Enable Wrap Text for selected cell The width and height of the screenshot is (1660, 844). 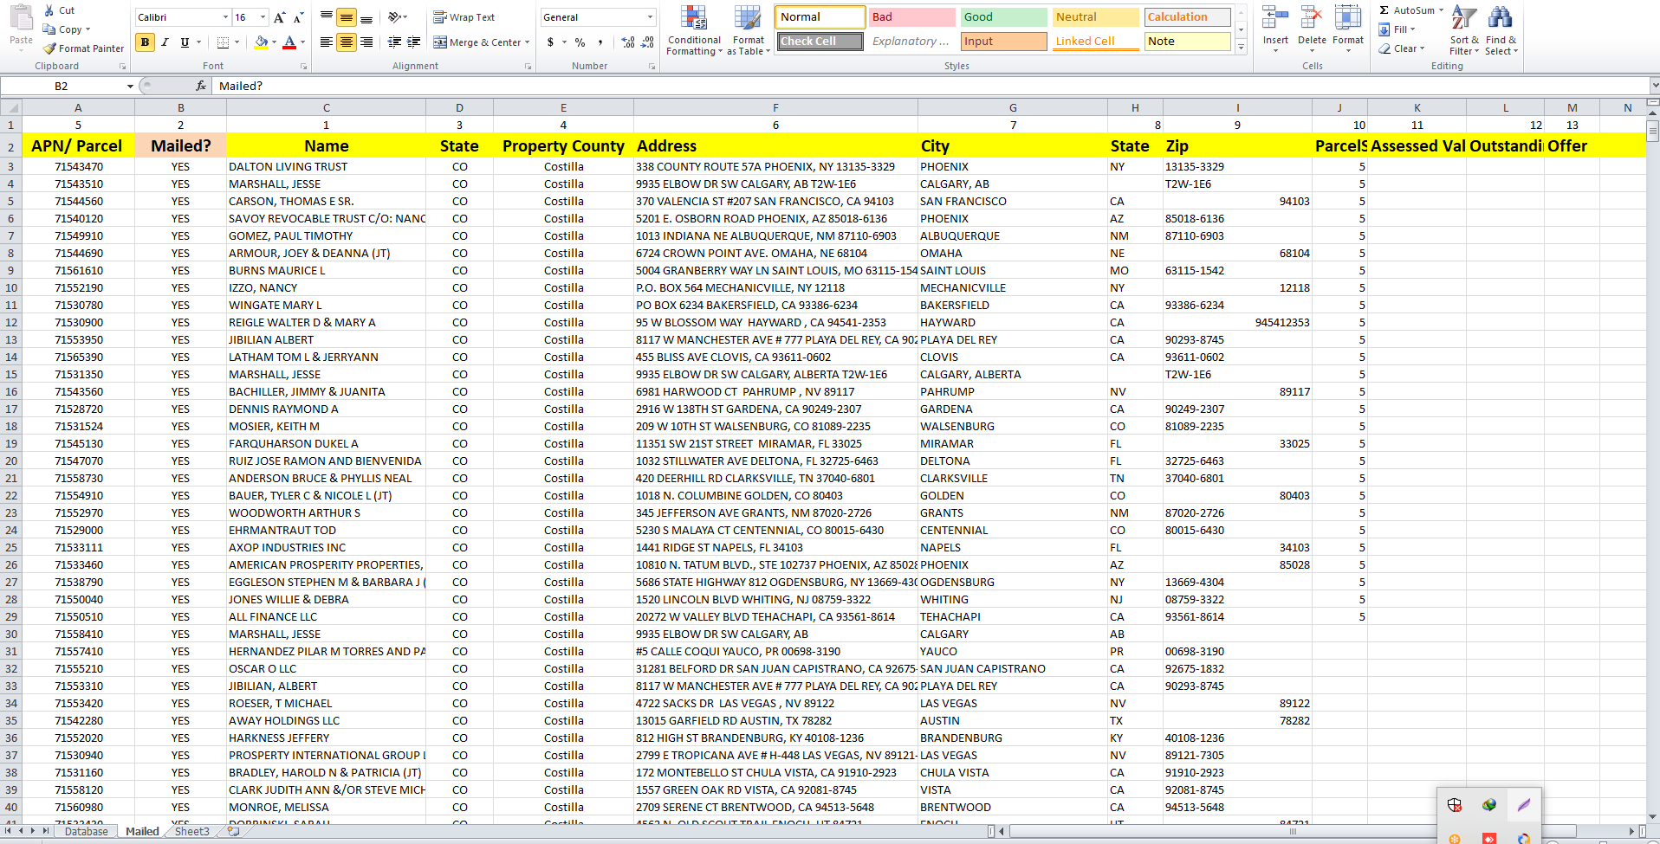pyautogui.click(x=465, y=16)
